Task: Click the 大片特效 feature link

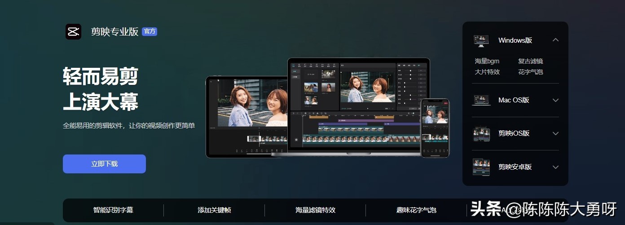Action: pos(487,72)
